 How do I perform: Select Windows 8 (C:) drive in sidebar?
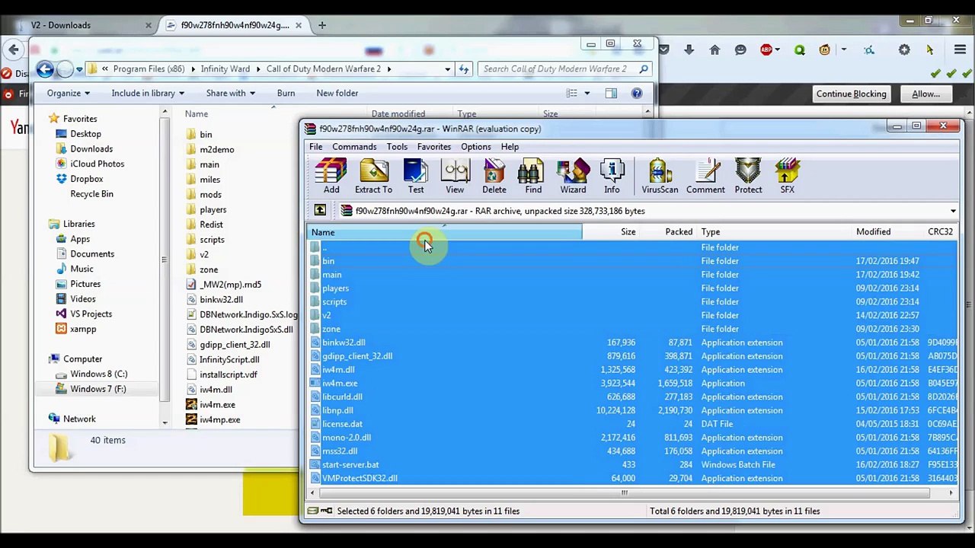coord(99,374)
